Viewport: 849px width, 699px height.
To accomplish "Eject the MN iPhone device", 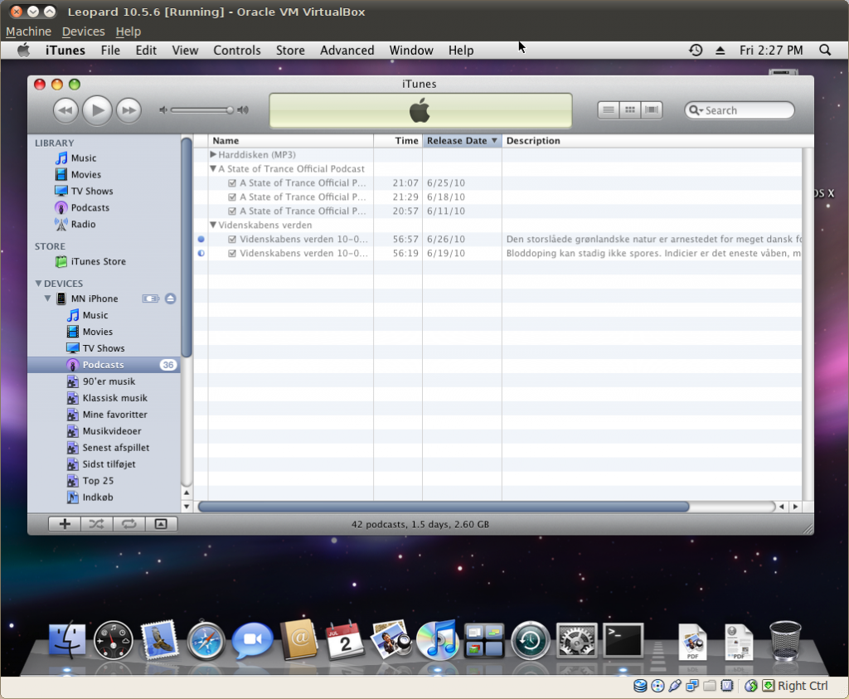I will 170,299.
